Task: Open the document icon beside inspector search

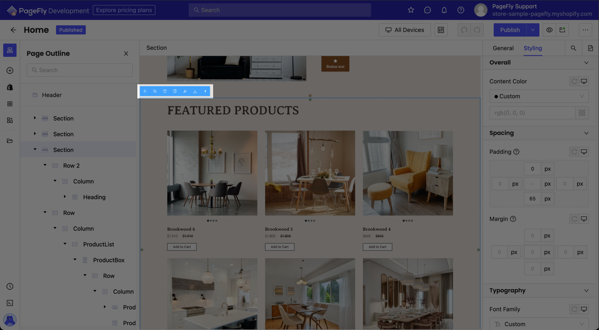Action: 590,48
